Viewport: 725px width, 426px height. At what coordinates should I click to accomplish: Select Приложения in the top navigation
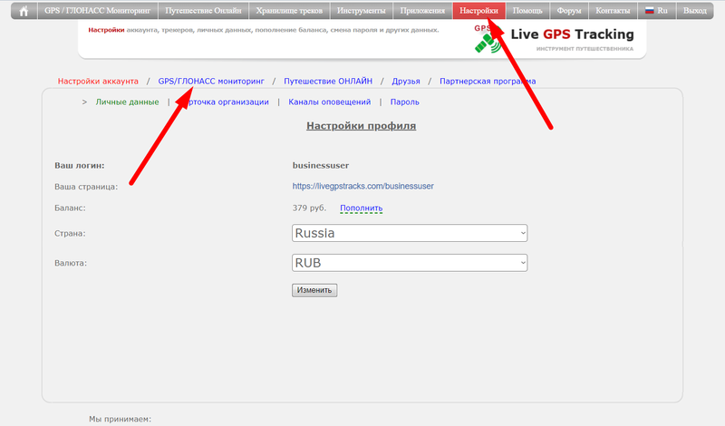pos(422,11)
